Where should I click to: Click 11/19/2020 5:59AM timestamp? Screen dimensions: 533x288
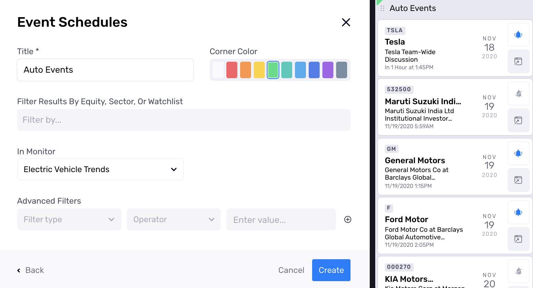click(409, 127)
